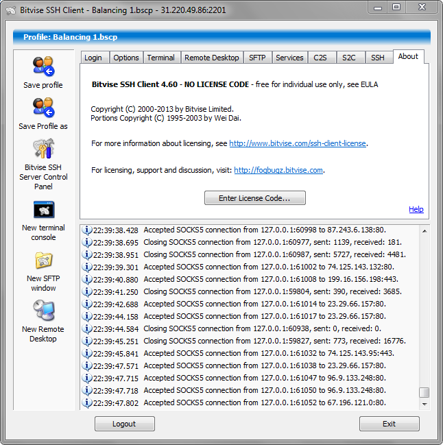
Task: Click info icon of 22:39:47.718 log entry
Action: click(87, 391)
